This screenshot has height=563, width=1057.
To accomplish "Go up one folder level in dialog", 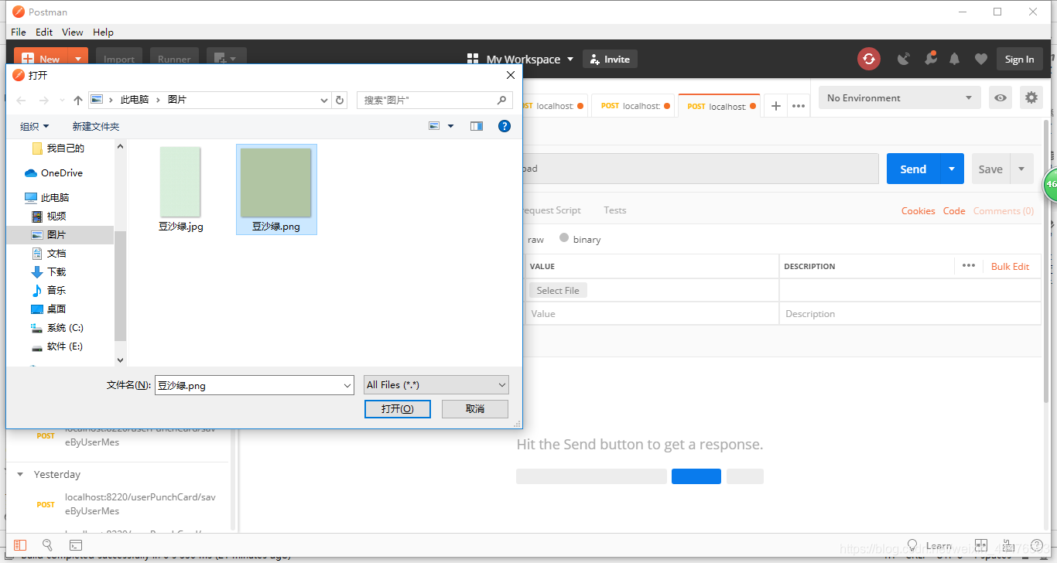I will (78, 100).
